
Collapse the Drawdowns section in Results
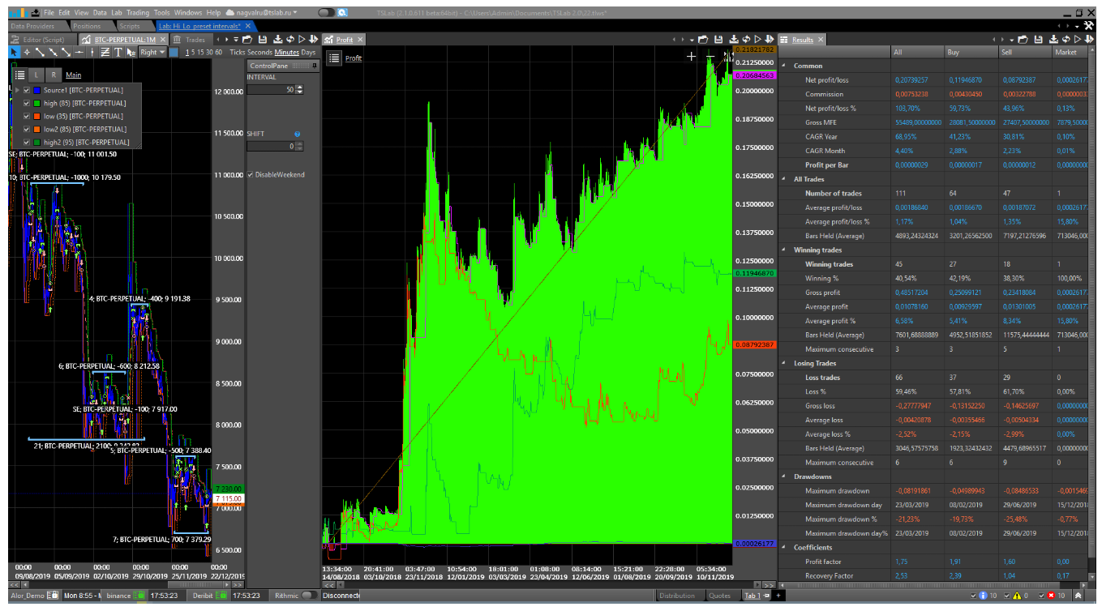(x=784, y=476)
